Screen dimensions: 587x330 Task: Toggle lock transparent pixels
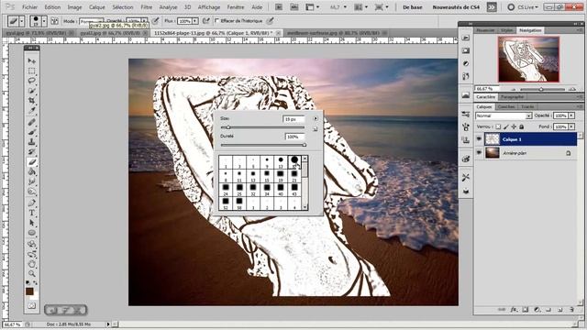tap(498, 126)
